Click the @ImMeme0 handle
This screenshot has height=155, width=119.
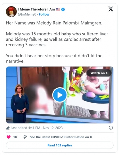pyautogui.click(x=27, y=14)
